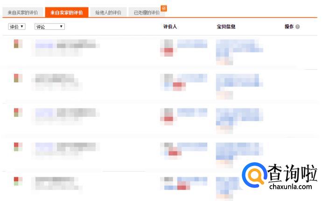Click the 评价人 column header
This screenshot has height=201, width=323.
[170, 27]
